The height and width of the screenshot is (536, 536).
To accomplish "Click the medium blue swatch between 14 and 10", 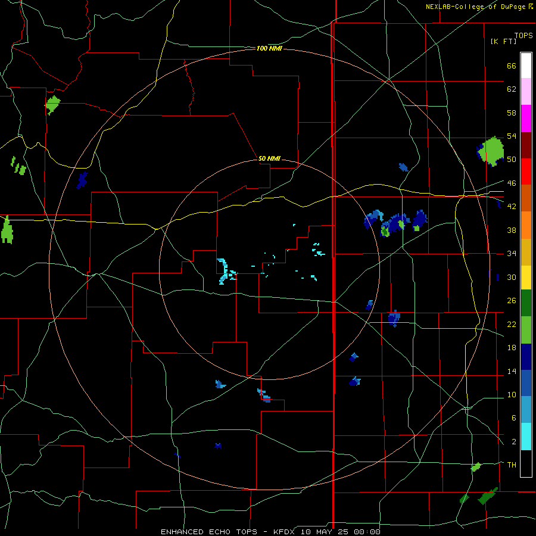I will tap(526, 383).
